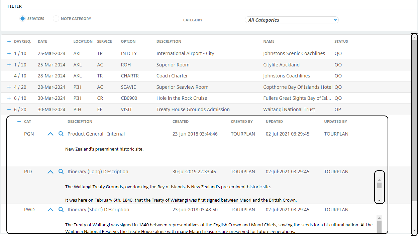Click the SERVICE column header

pos(104,41)
